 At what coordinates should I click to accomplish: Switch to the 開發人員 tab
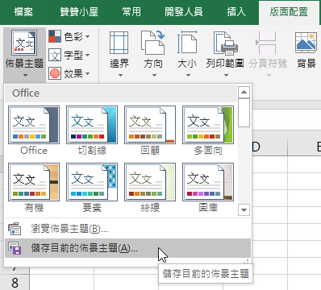184,12
